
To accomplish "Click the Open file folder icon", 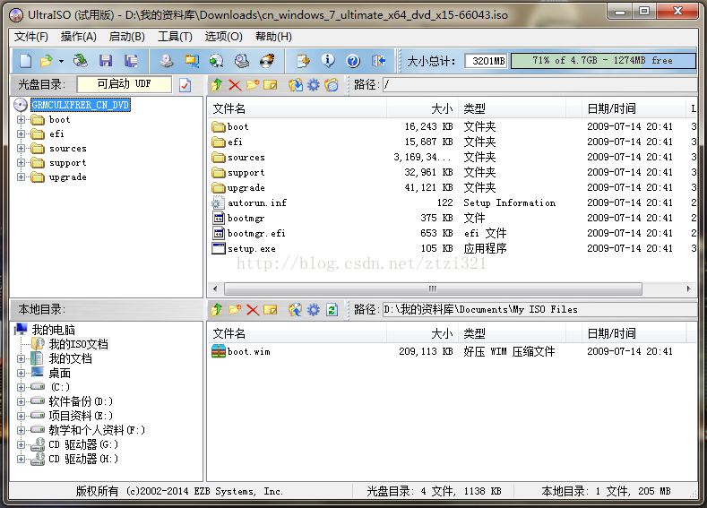I will [x=46, y=60].
